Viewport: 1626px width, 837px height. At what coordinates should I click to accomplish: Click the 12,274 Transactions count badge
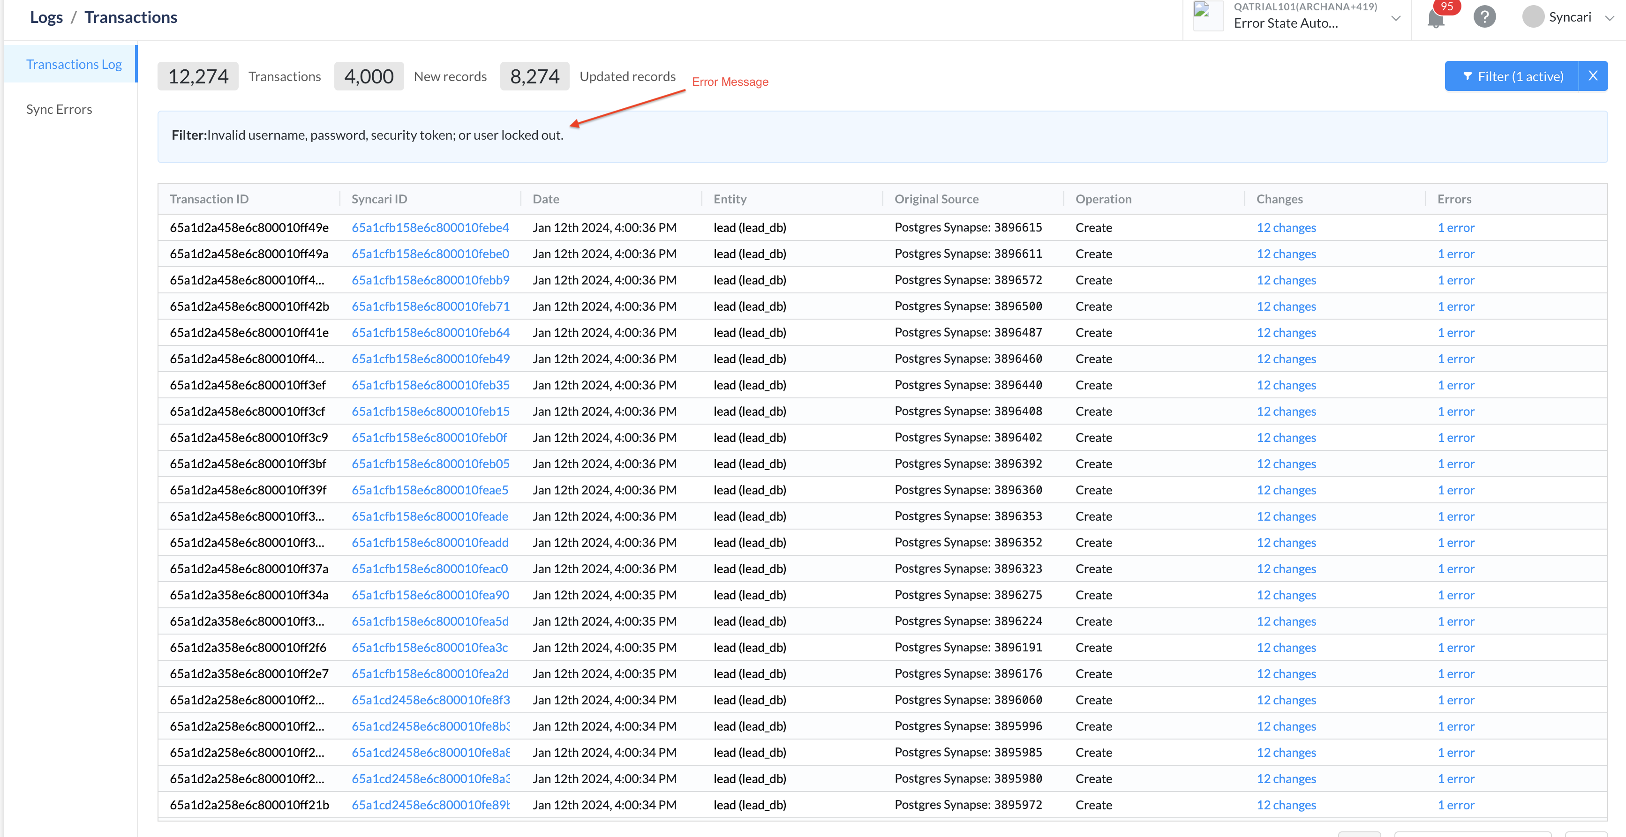(x=197, y=76)
